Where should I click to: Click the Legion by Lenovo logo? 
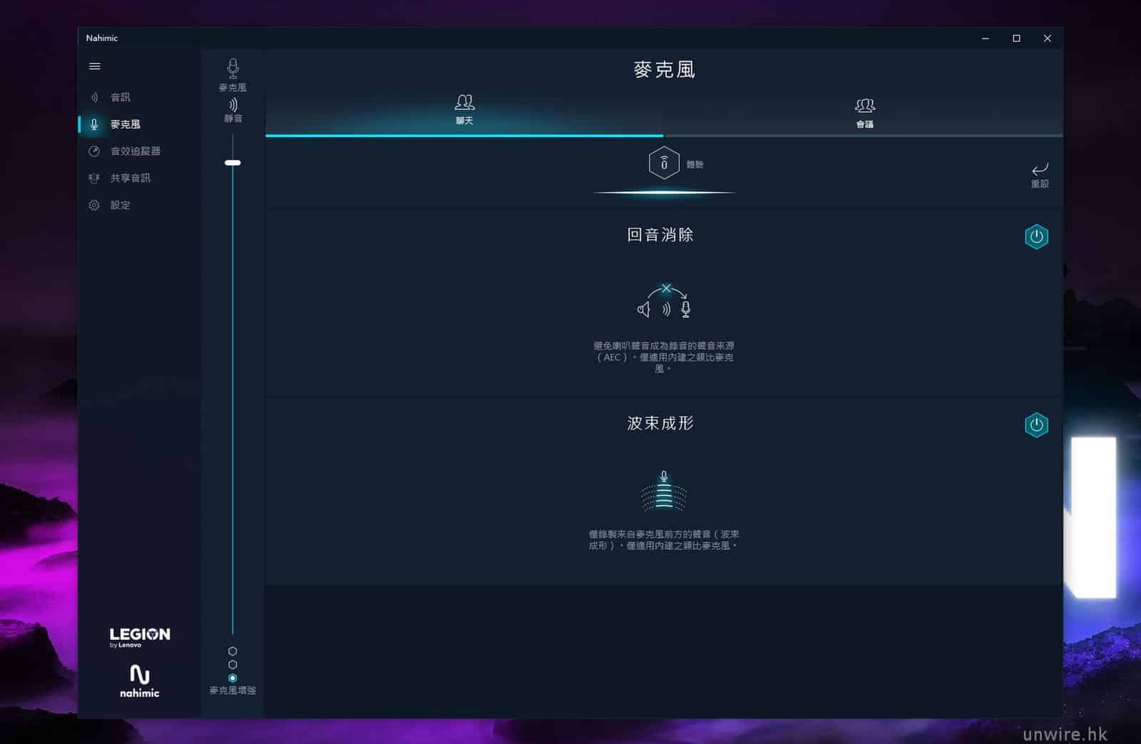[140, 636]
